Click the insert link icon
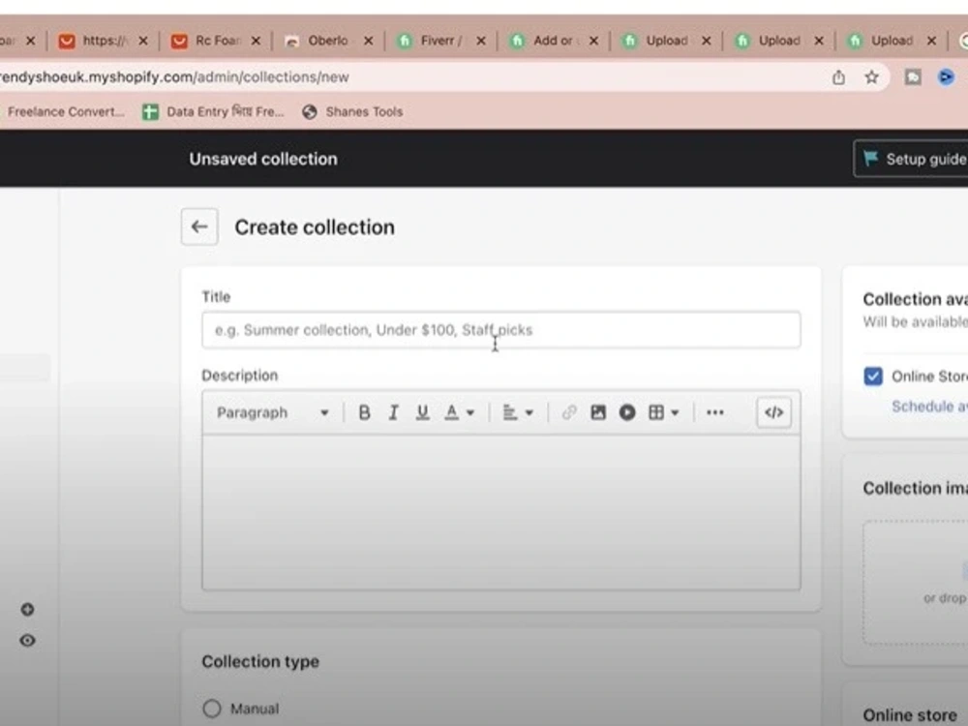 click(x=568, y=412)
